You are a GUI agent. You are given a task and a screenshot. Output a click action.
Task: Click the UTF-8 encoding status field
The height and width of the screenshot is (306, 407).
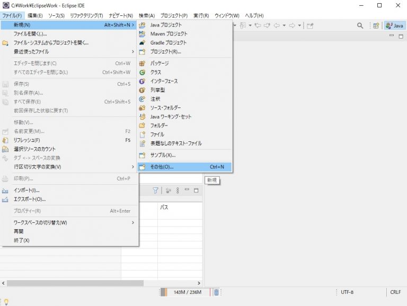(x=348, y=292)
